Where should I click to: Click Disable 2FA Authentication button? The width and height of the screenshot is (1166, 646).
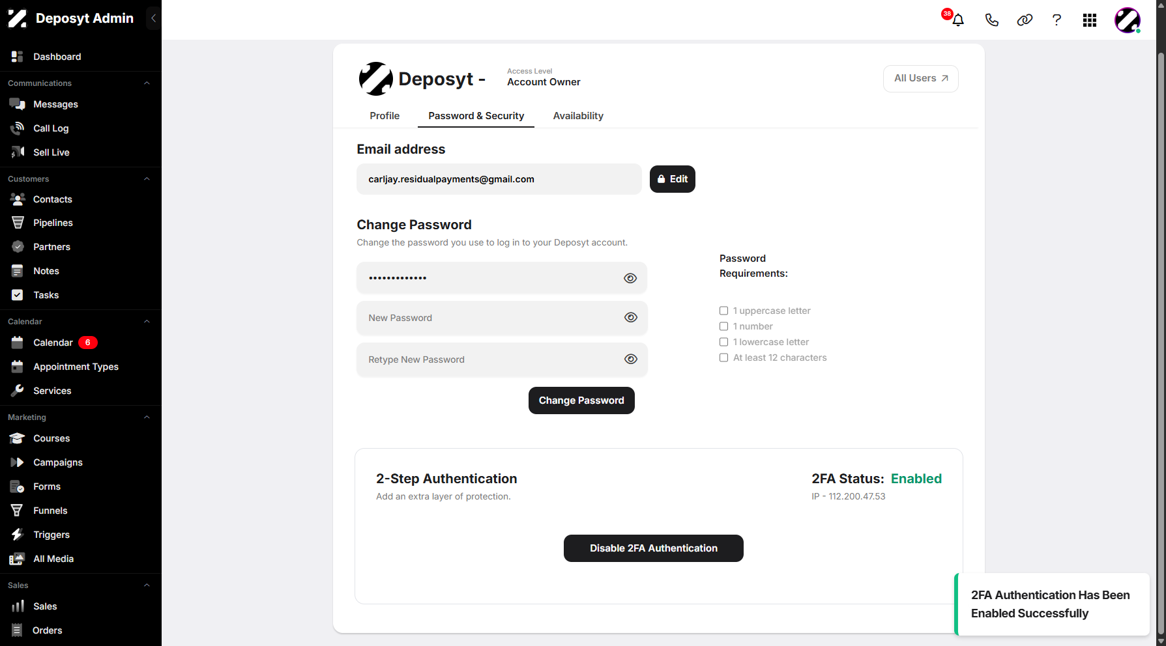[x=653, y=548]
